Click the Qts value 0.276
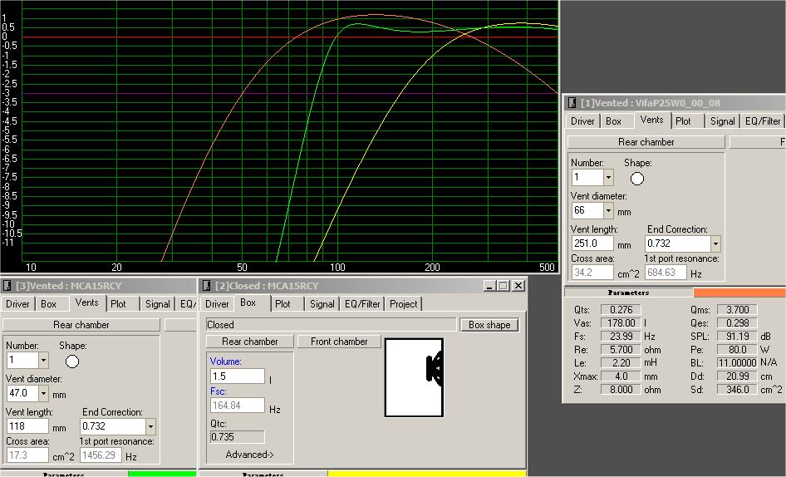Viewport: 786px width, 477px height. coord(621,310)
